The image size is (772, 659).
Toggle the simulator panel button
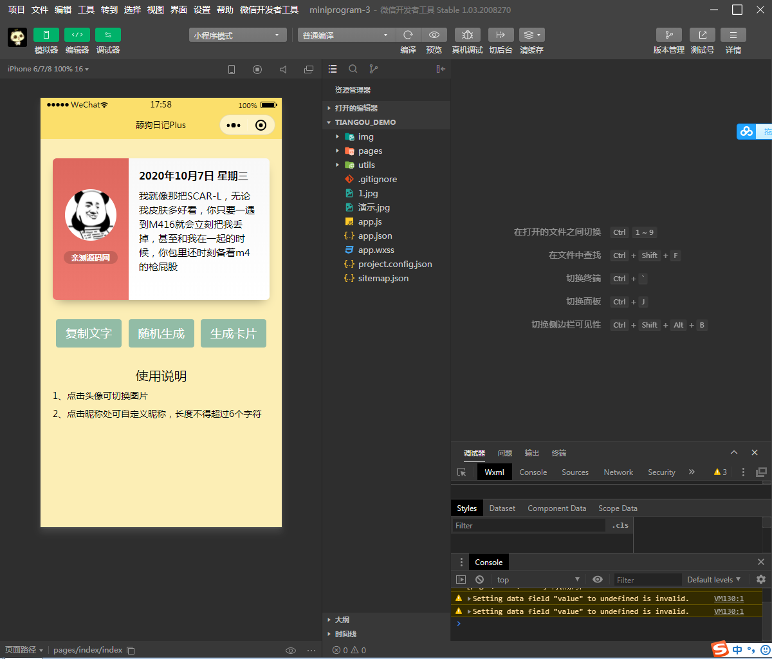(x=46, y=35)
